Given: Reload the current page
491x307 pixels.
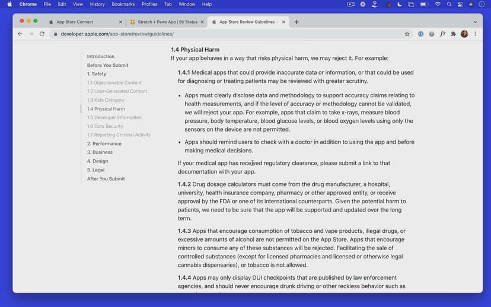Looking at the screenshot, I should 42,34.
